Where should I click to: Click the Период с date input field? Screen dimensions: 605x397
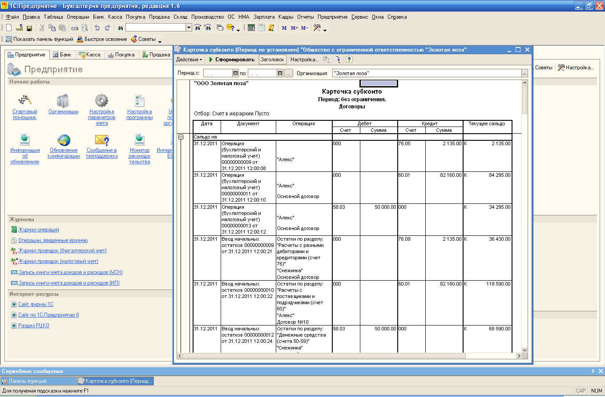(x=218, y=73)
